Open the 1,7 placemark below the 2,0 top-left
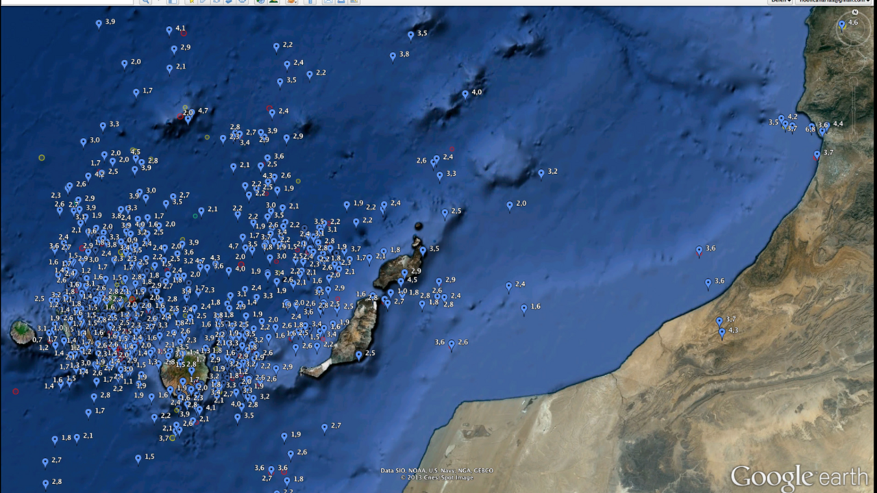The height and width of the screenshot is (493, 877). pos(136,92)
